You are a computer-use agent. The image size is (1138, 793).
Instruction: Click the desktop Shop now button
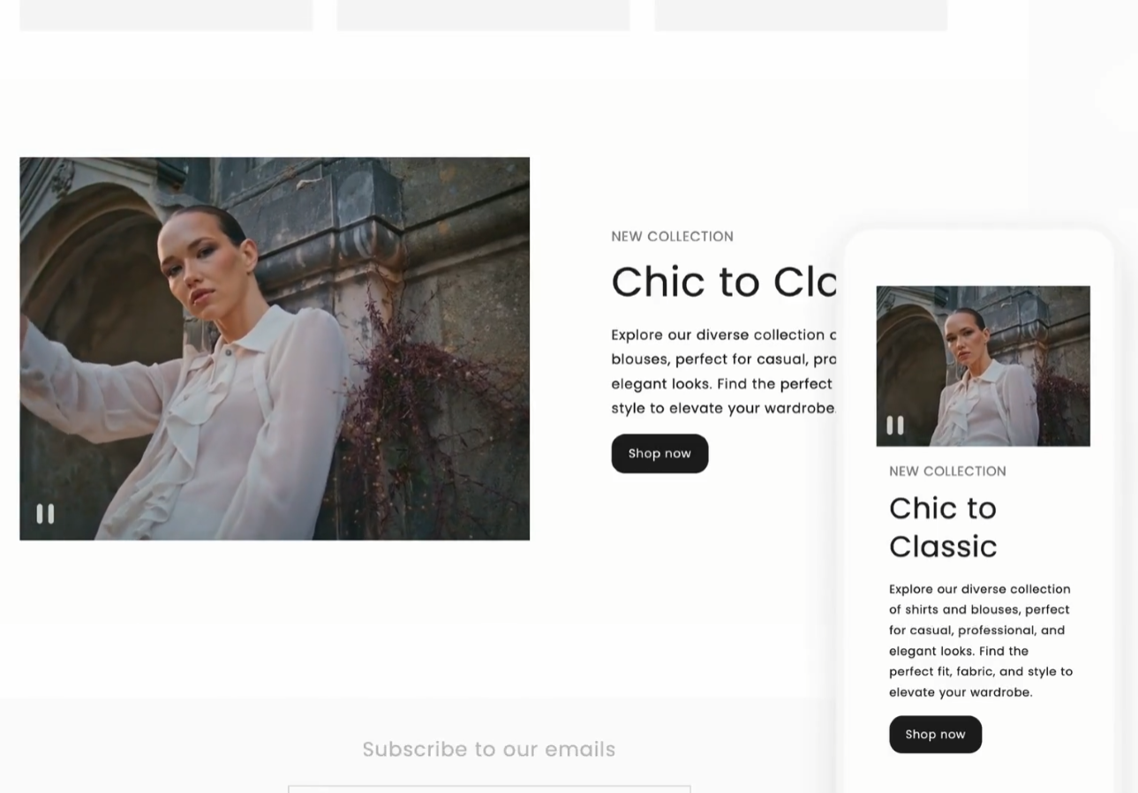point(659,453)
